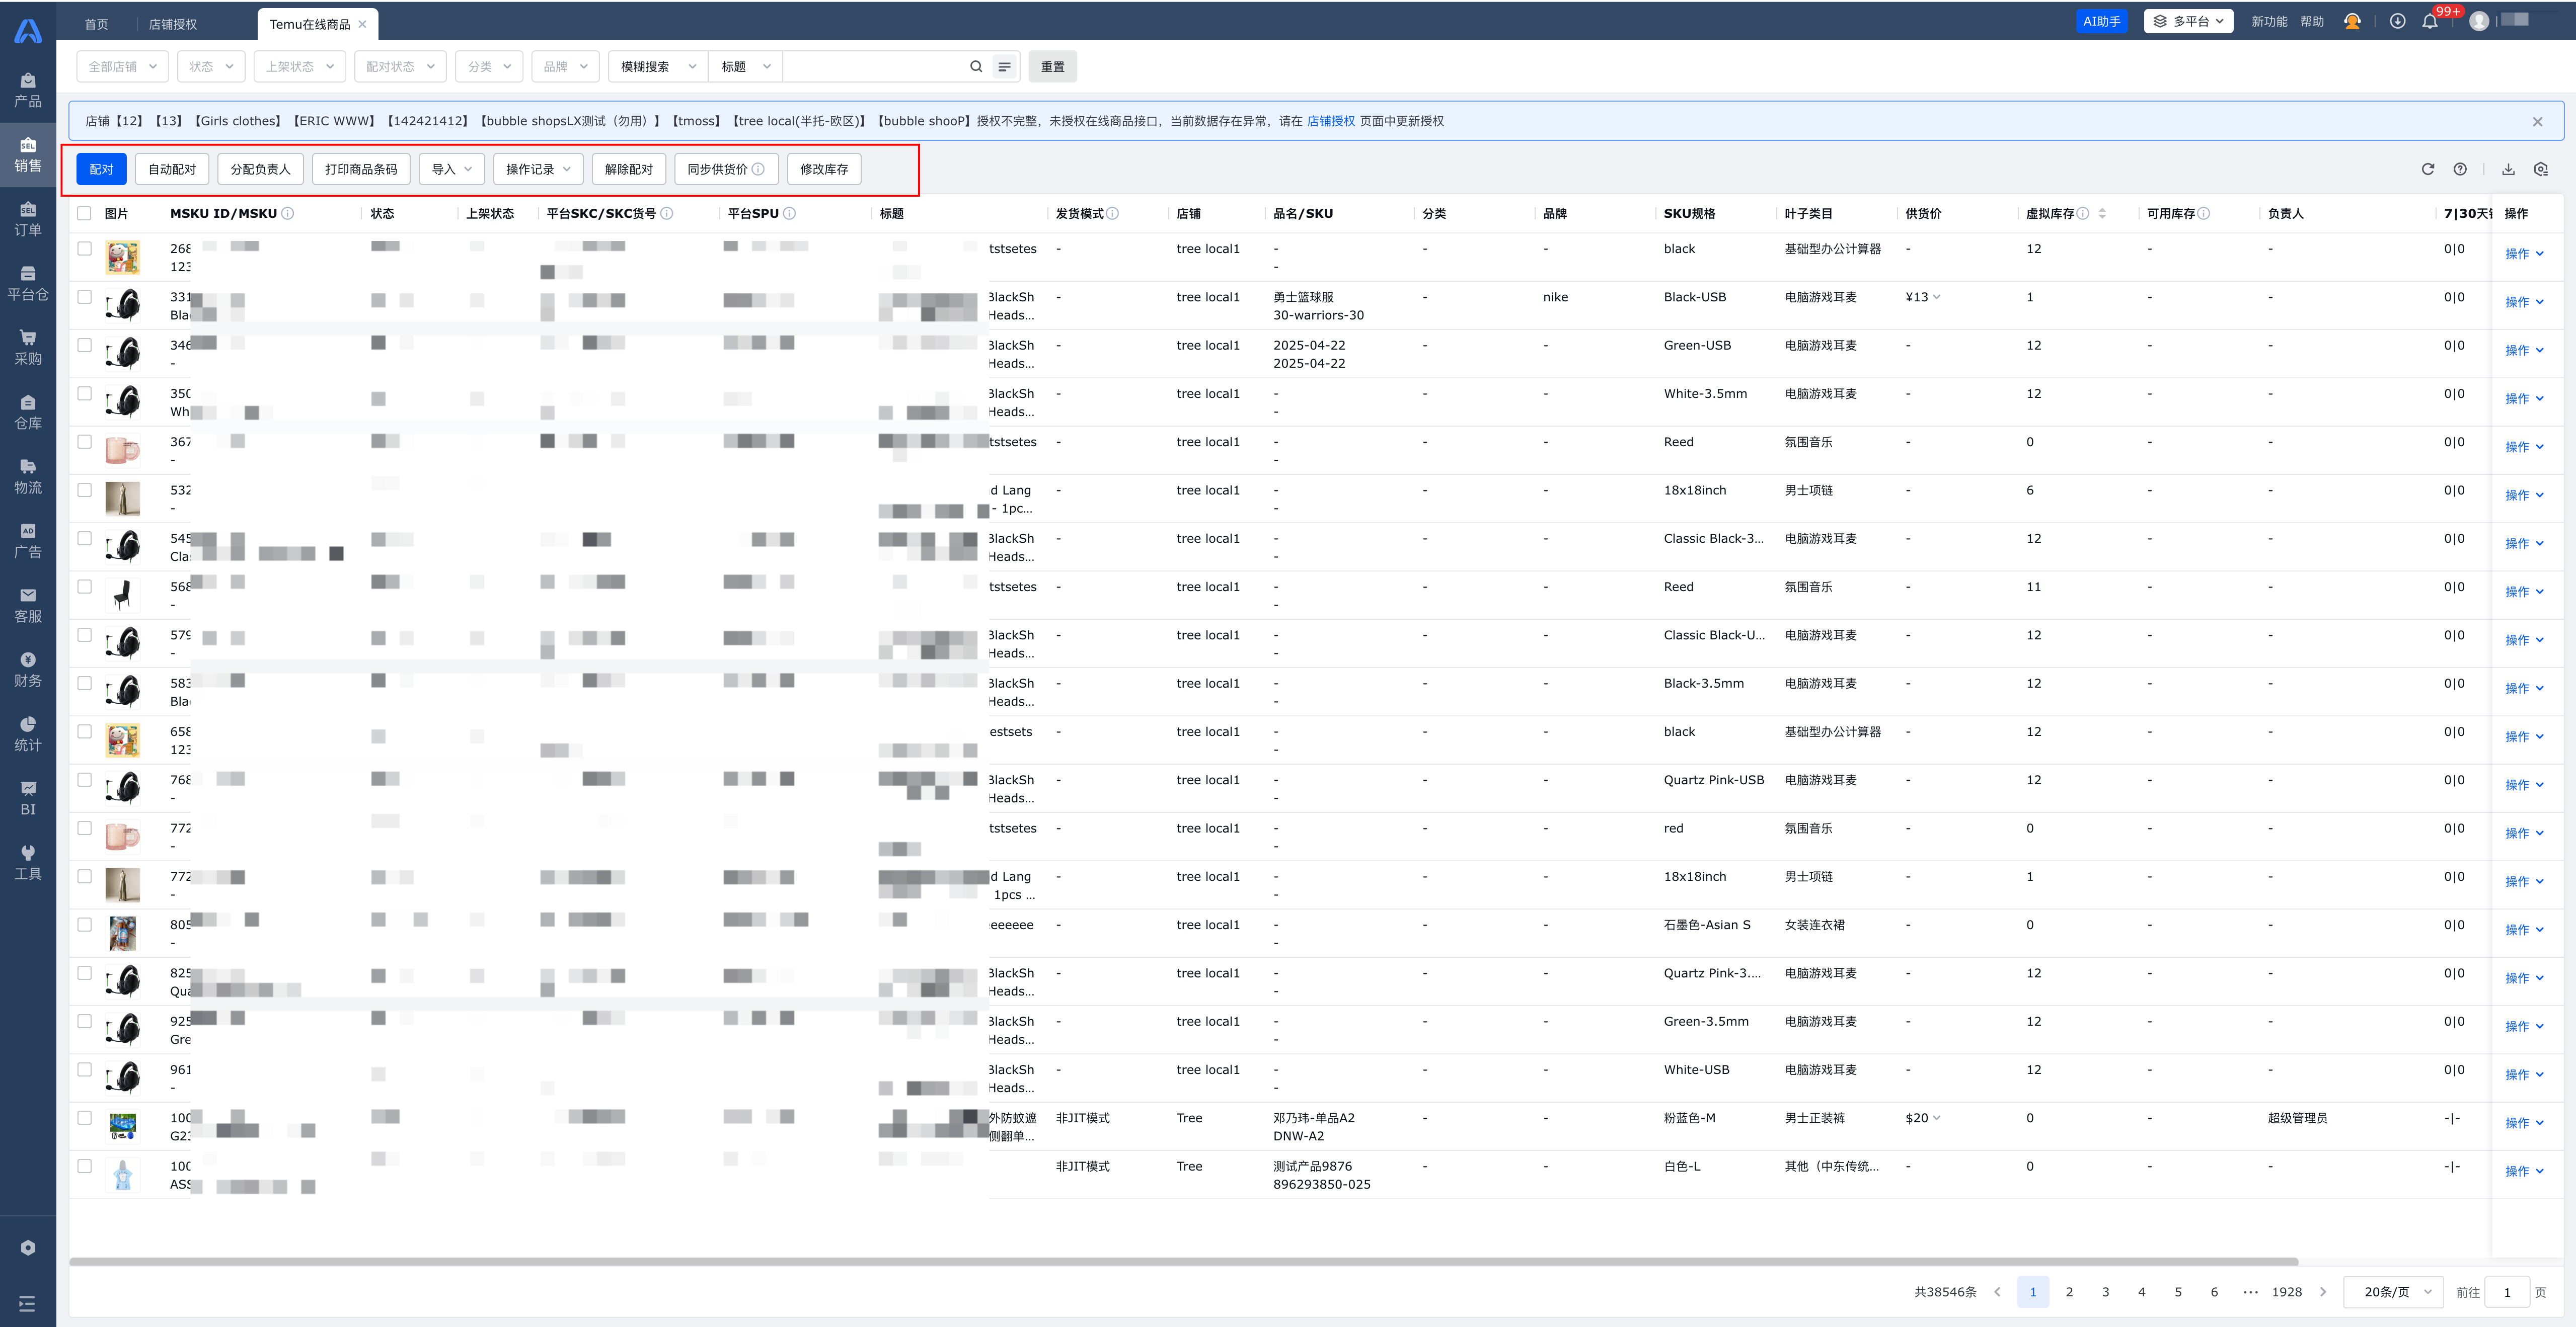
Task: Open the 状态 filter dropdown
Action: [x=211, y=67]
